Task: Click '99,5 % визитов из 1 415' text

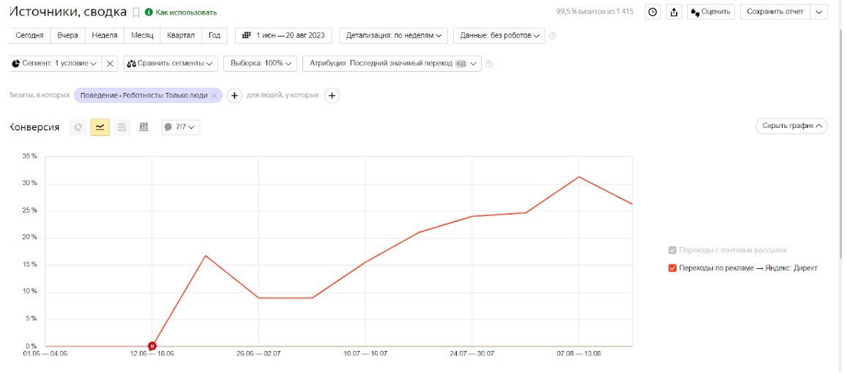Action: pos(594,11)
